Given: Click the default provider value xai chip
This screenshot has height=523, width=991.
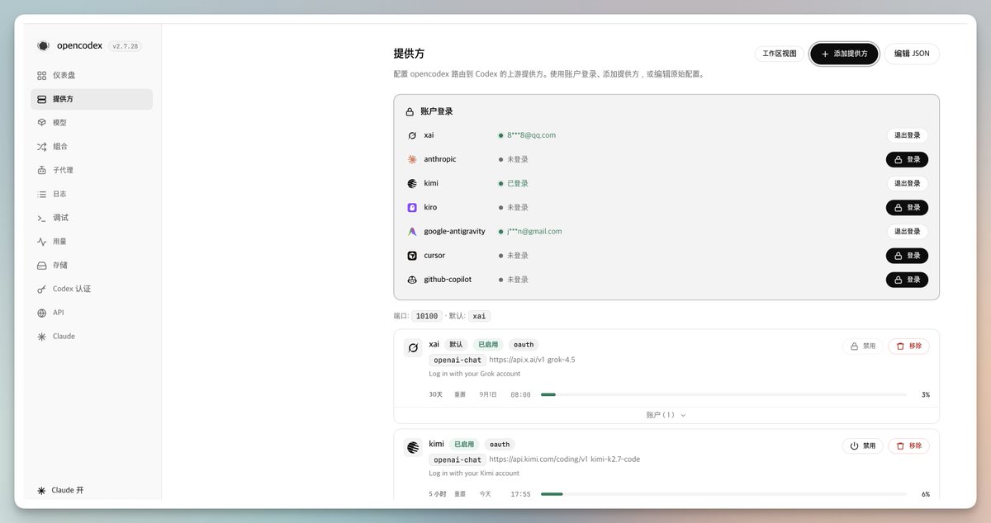Looking at the screenshot, I should pyautogui.click(x=479, y=316).
